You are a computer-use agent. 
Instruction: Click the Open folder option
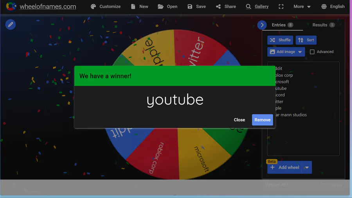coord(167,7)
